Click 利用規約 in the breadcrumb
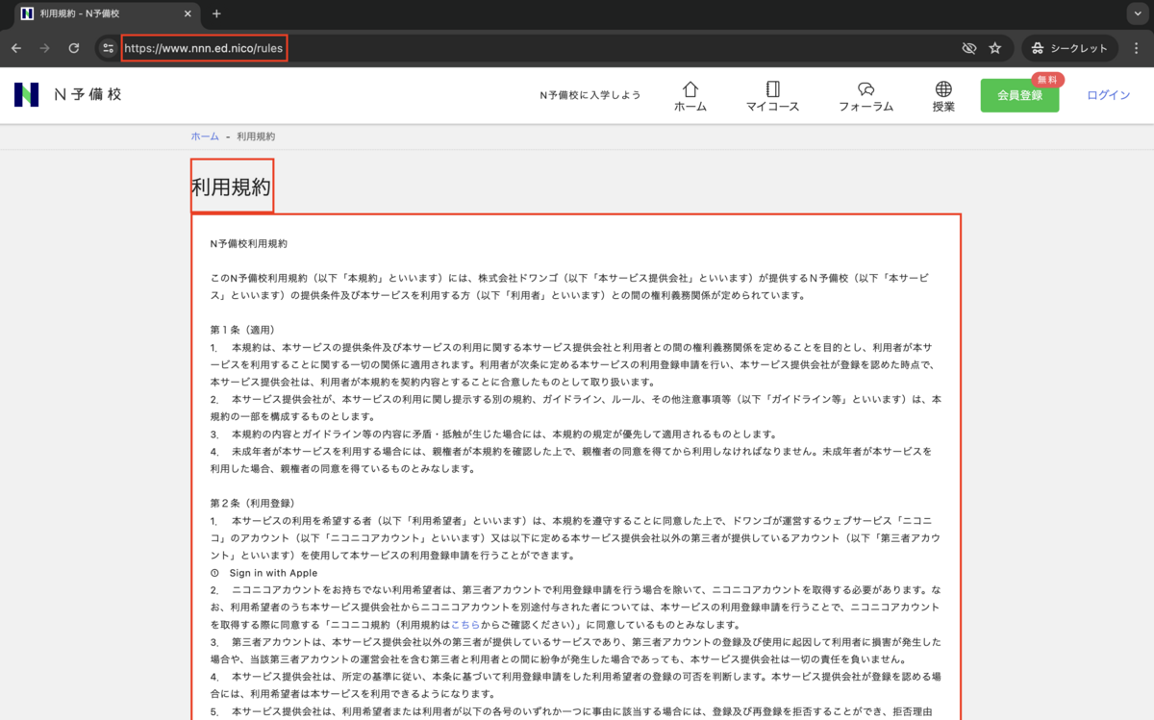 (x=256, y=137)
